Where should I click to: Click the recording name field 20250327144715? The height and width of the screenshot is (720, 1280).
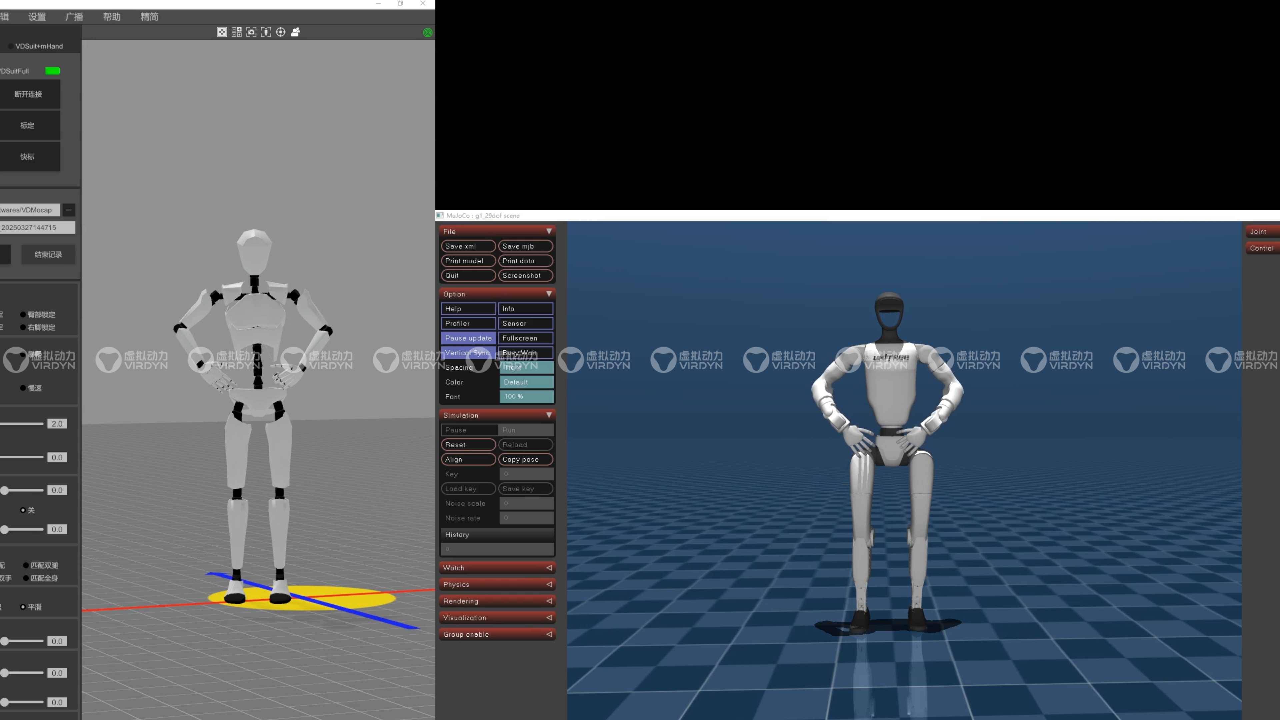point(37,228)
